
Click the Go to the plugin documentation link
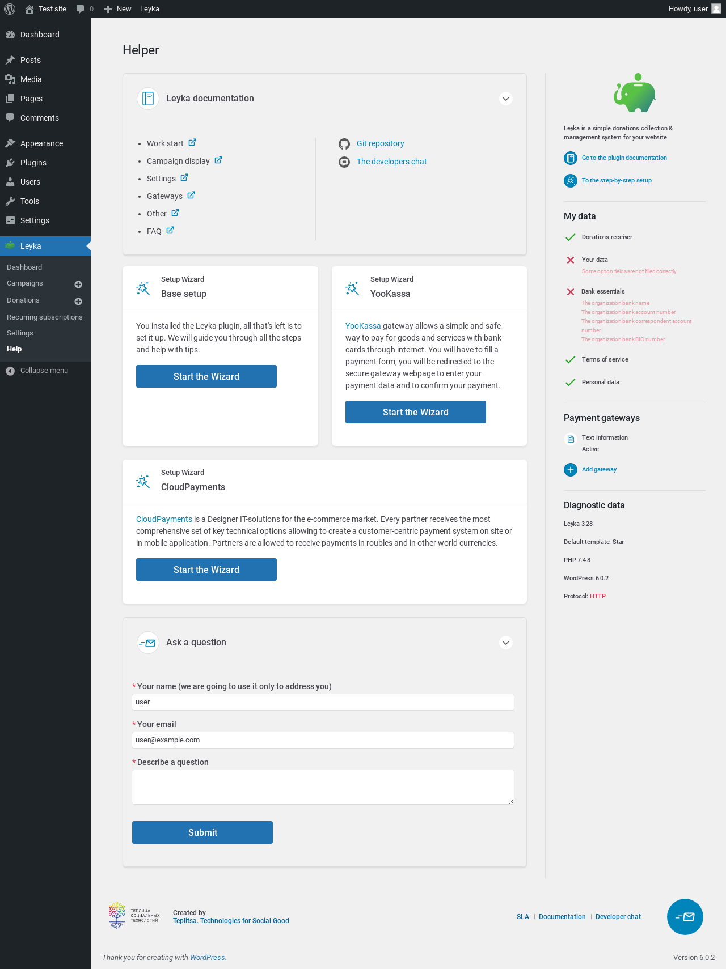[624, 158]
